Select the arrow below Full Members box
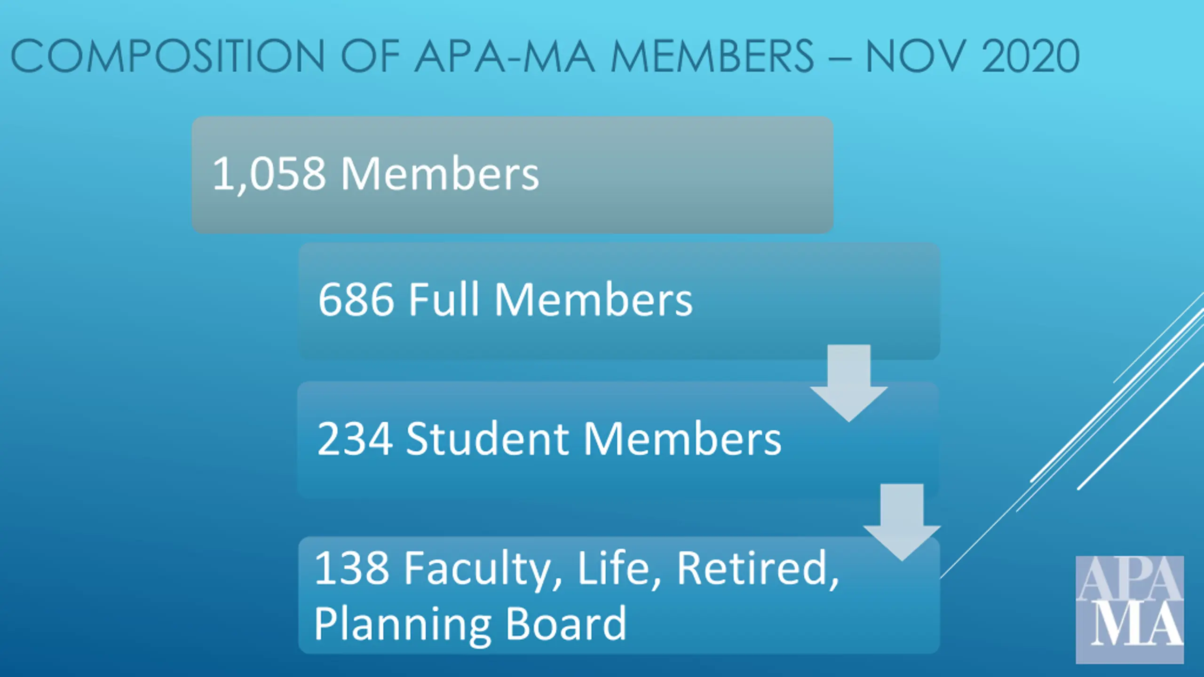The image size is (1204, 677). click(x=849, y=383)
